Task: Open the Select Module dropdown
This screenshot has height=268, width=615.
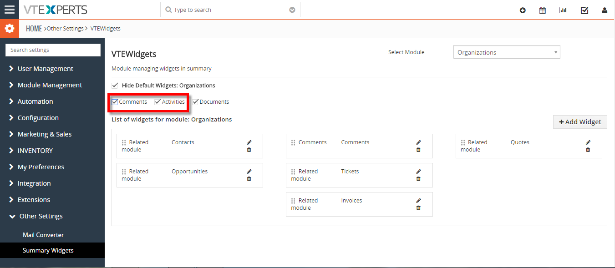Action: [507, 52]
